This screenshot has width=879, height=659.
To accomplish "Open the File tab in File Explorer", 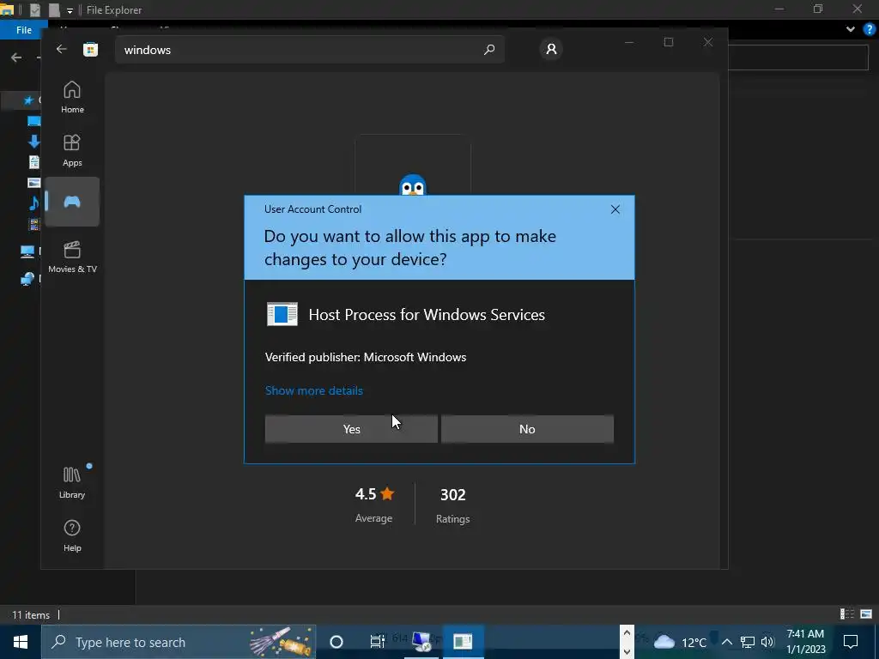I will 23,30.
